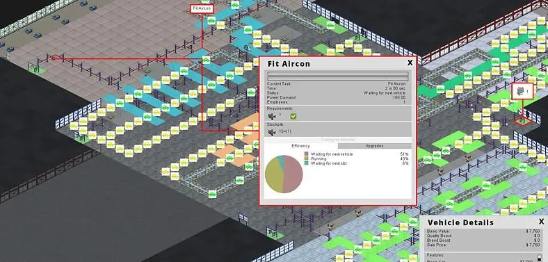Click the teal Waiting for next slot swatch
548x262 pixels.
[x=307, y=163]
